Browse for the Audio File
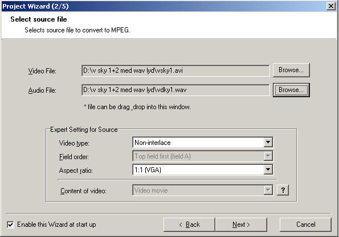This screenshot has height=237, width=339. click(x=291, y=90)
